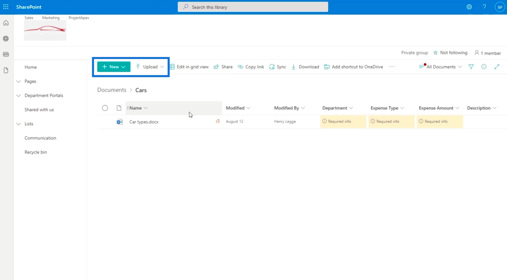Collapse the Pages chevron
Screen dimensions: 507x280
click(x=18, y=81)
